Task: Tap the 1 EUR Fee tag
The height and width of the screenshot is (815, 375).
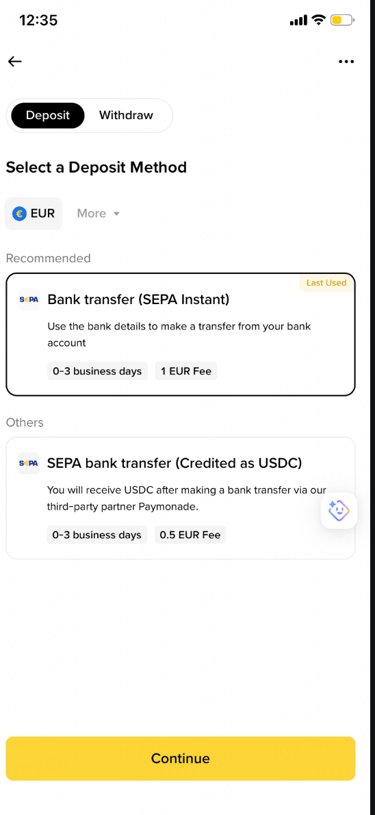Action: [x=186, y=371]
